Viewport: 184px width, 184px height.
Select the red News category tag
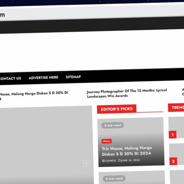point(107,141)
